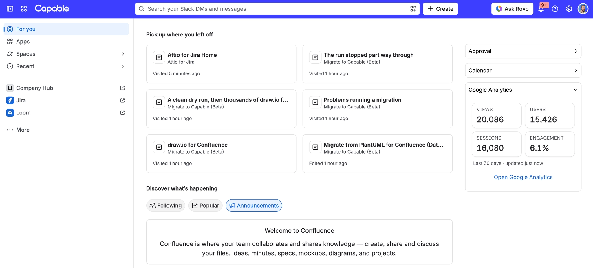Open the user profile avatar

pos(583,9)
